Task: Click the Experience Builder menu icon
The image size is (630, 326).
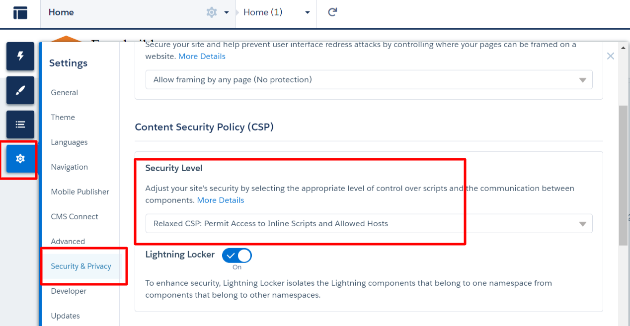Action: tap(20, 13)
